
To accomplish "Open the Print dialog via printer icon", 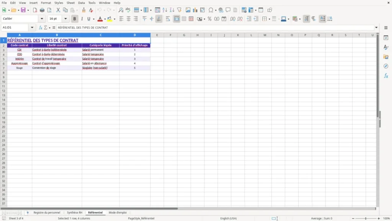I will click(42, 10).
